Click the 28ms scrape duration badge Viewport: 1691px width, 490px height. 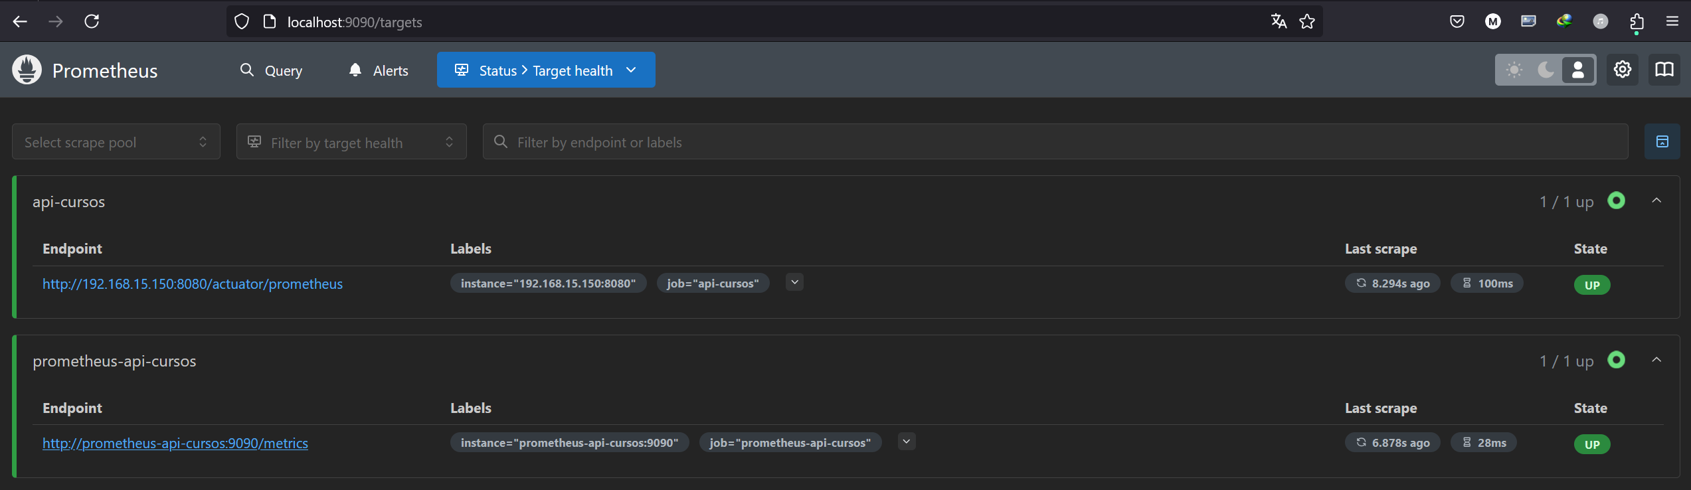[x=1484, y=443]
